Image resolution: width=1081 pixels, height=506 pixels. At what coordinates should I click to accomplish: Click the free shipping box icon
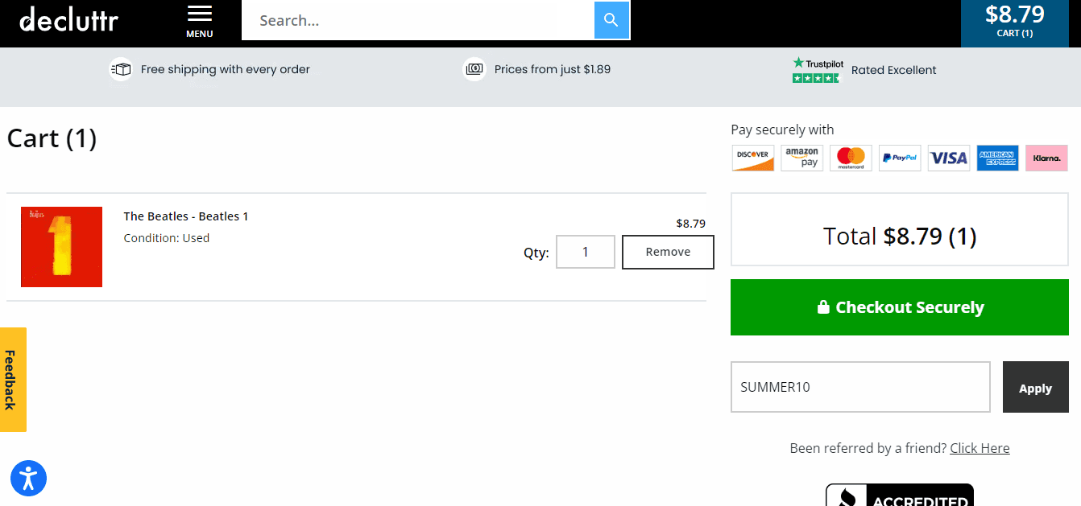(121, 69)
